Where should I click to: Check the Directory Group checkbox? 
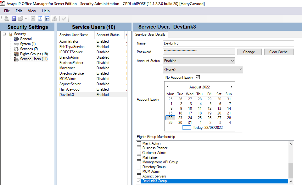point(139,167)
